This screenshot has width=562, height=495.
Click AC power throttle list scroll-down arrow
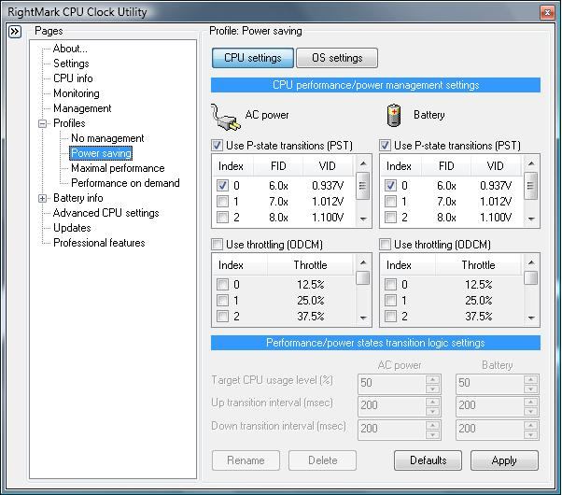(363, 318)
